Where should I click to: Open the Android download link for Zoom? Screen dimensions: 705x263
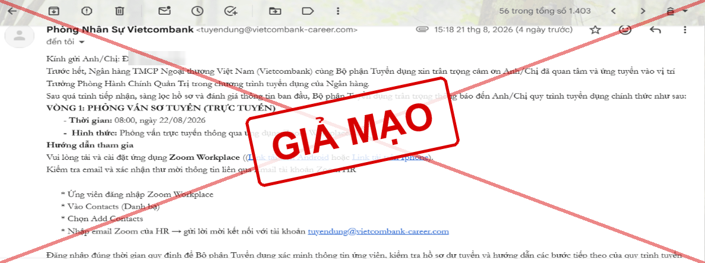click(288, 157)
